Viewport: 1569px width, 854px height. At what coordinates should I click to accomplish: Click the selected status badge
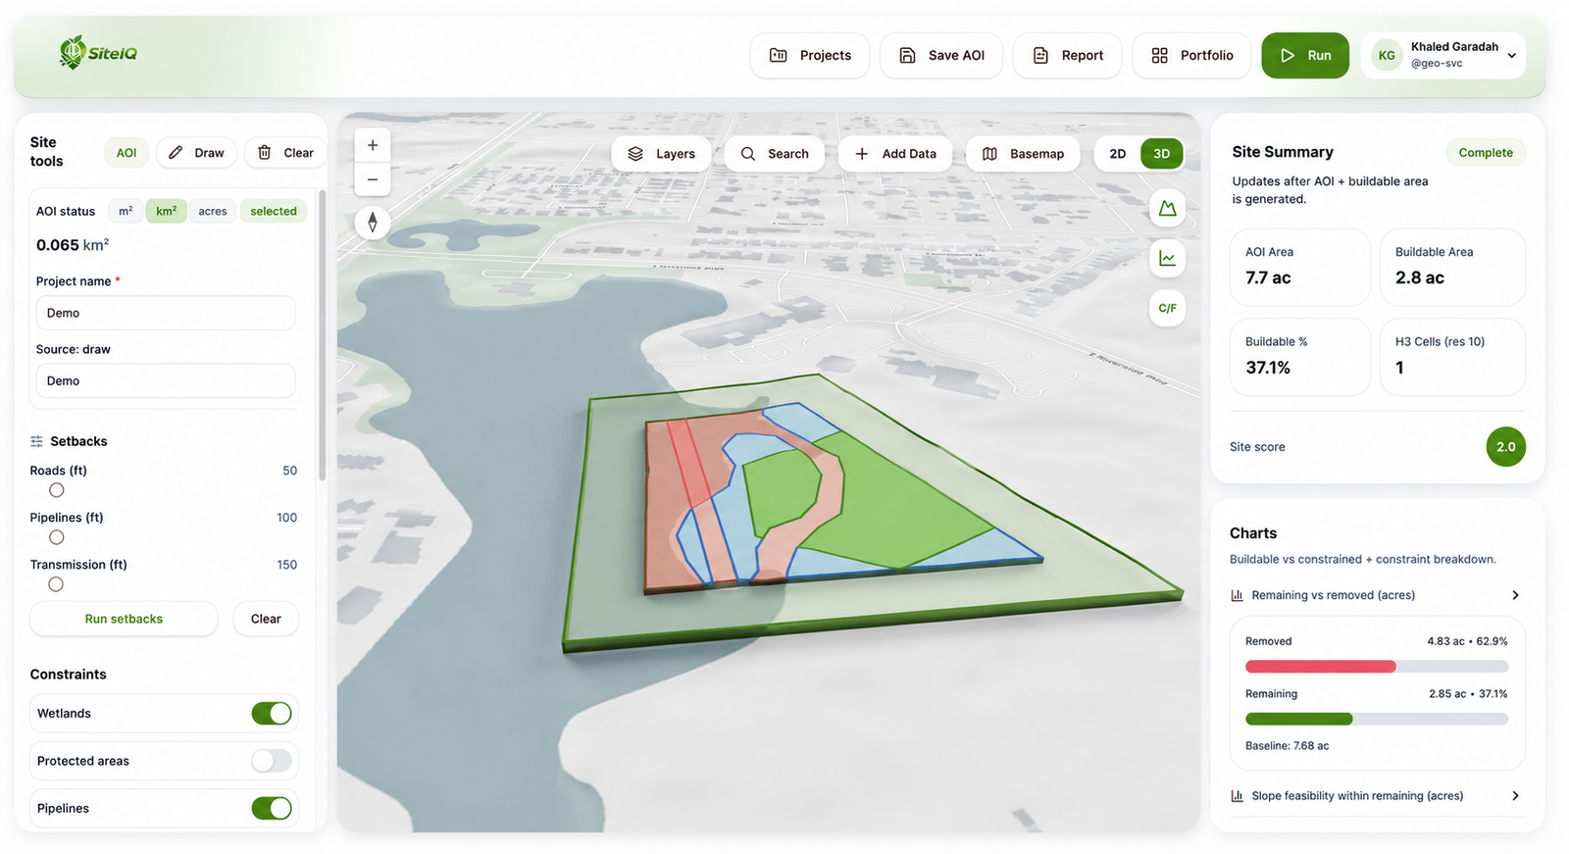pos(274,211)
